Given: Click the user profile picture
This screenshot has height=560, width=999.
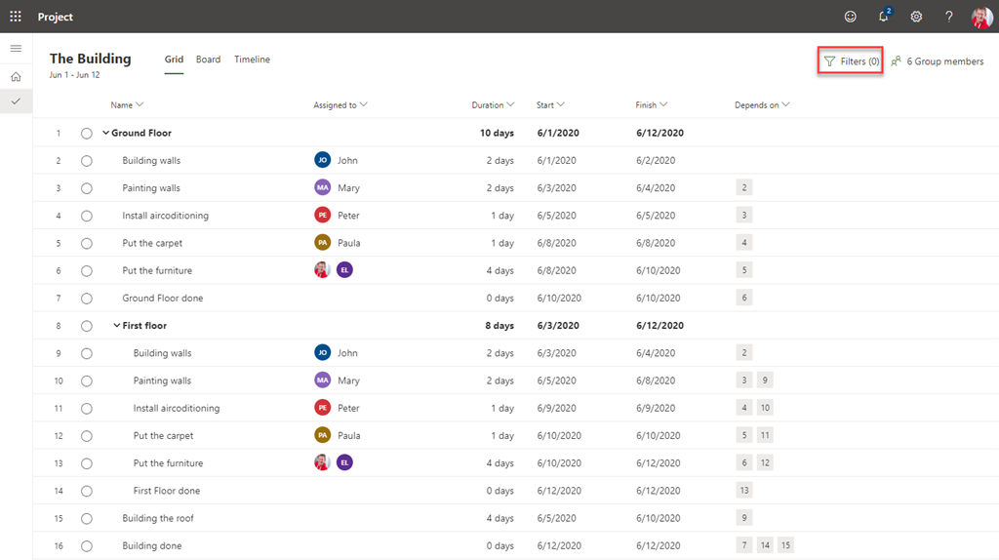Looking at the screenshot, I should (x=981, y=17).
